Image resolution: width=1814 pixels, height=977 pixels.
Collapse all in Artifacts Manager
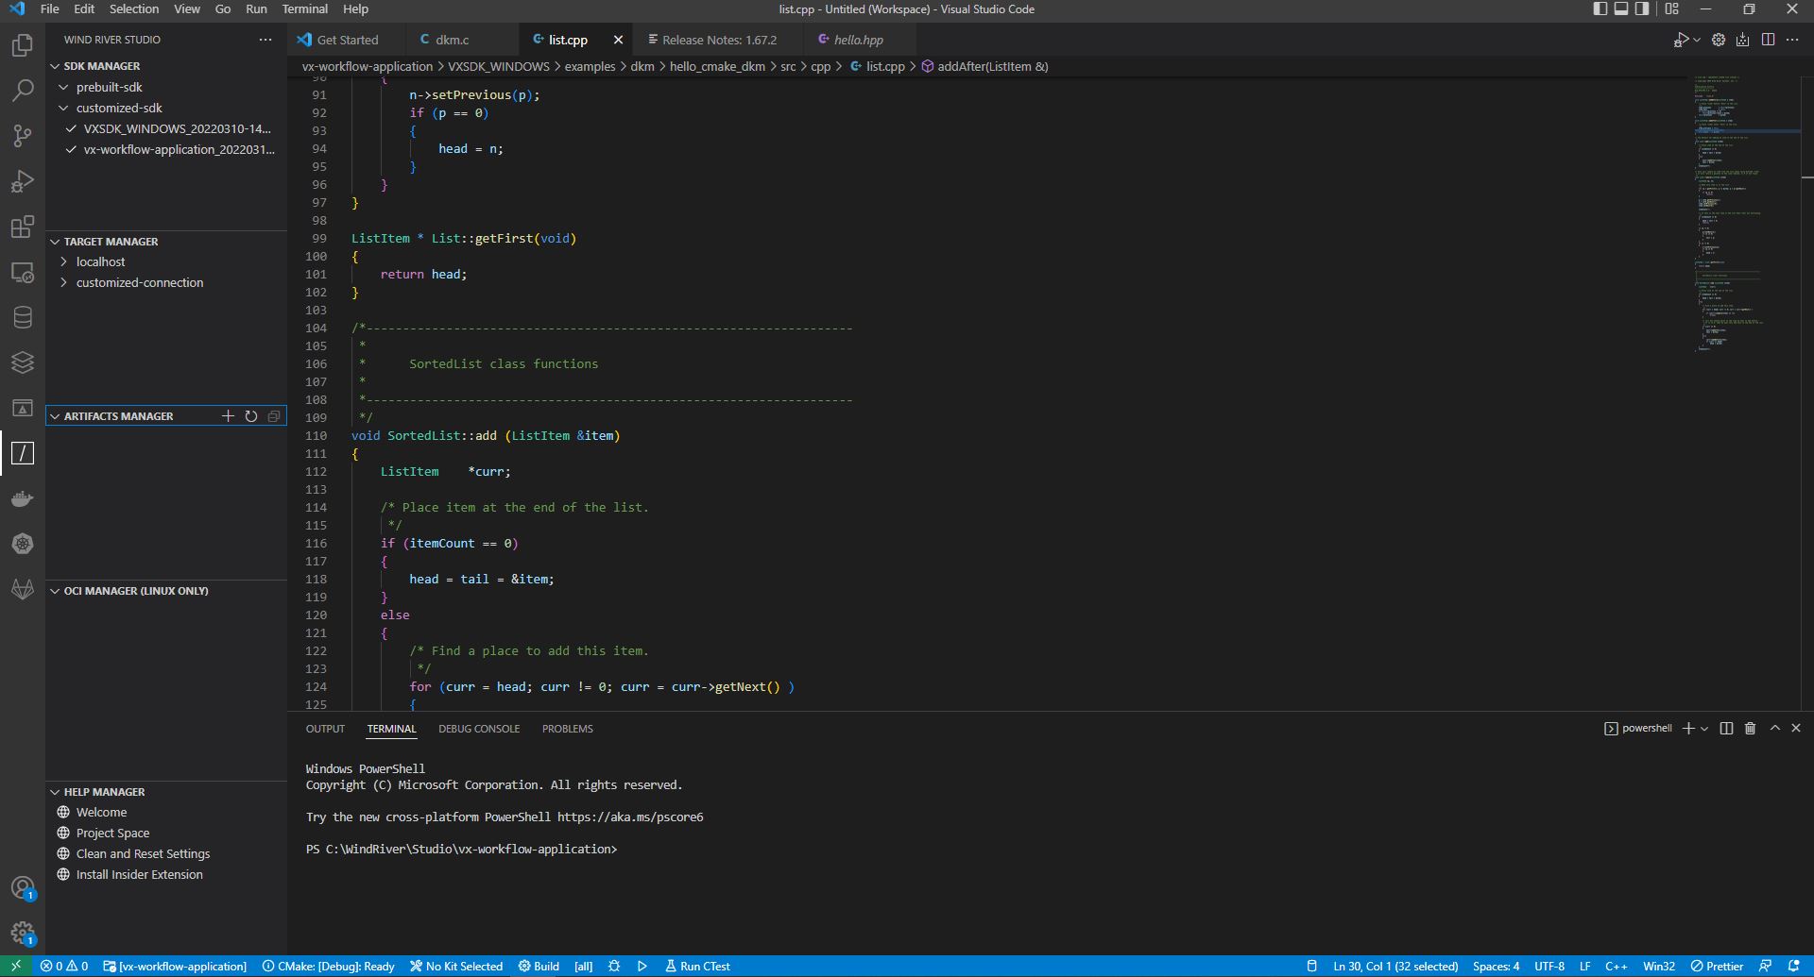[x=274, y=416]
